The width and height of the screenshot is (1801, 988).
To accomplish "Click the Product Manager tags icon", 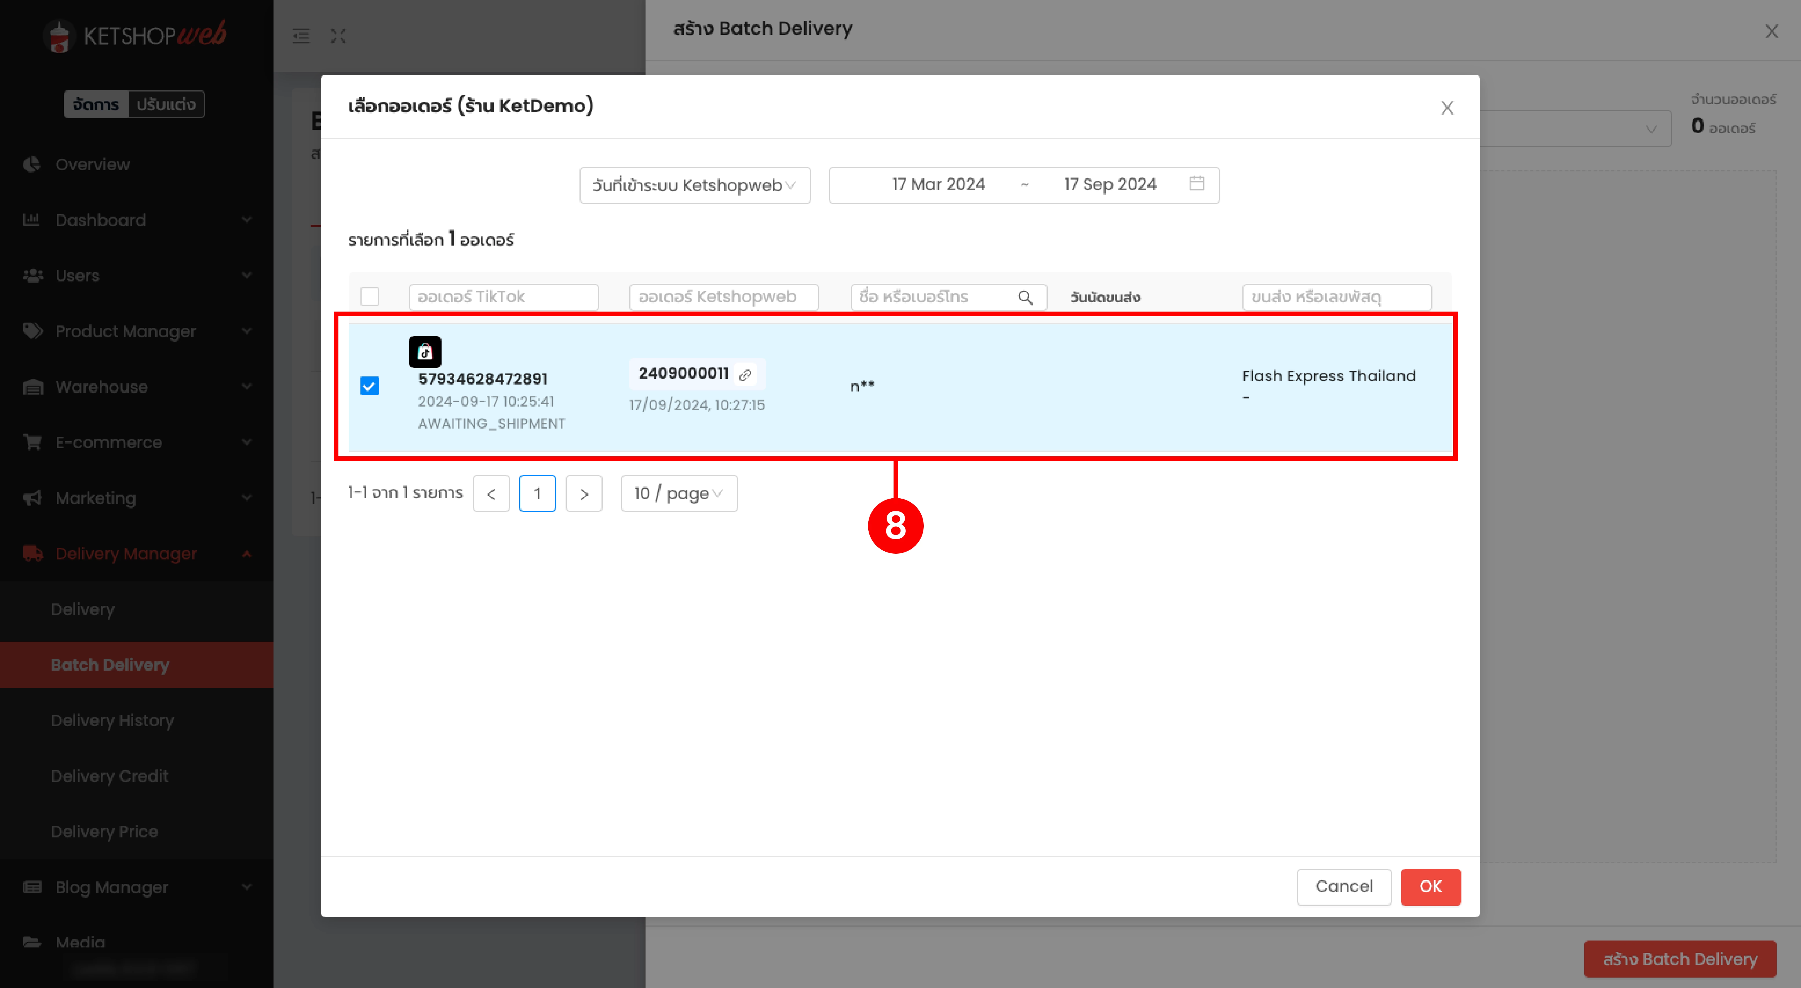I will coord(33,331).
